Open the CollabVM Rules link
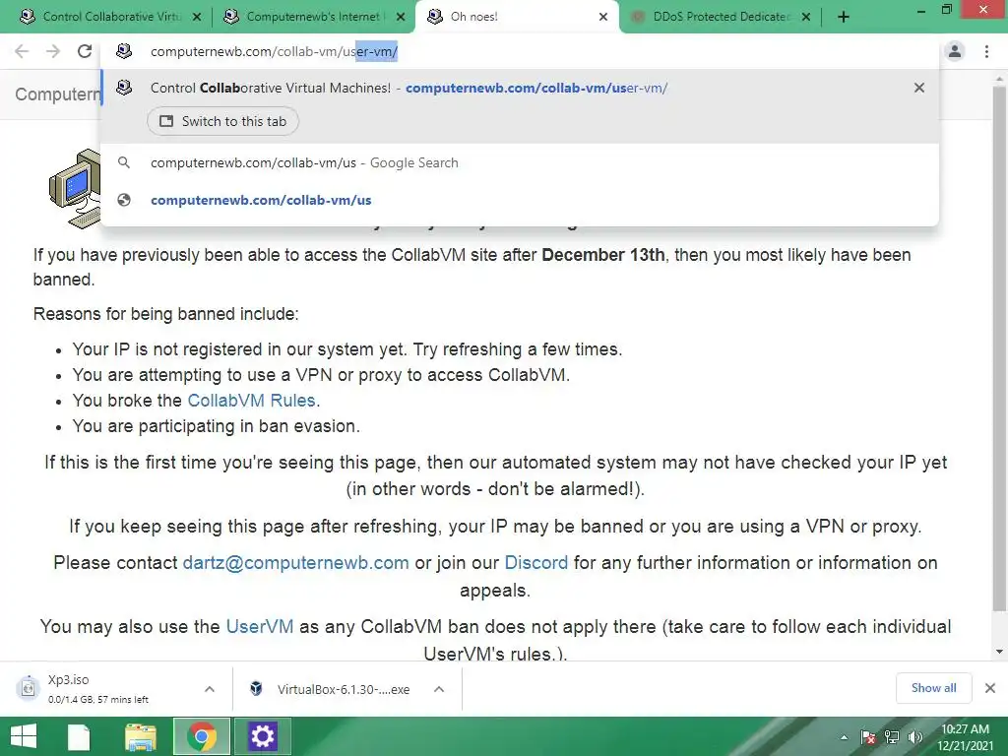Screen dimensions: 1008x756 click(251, 401)
